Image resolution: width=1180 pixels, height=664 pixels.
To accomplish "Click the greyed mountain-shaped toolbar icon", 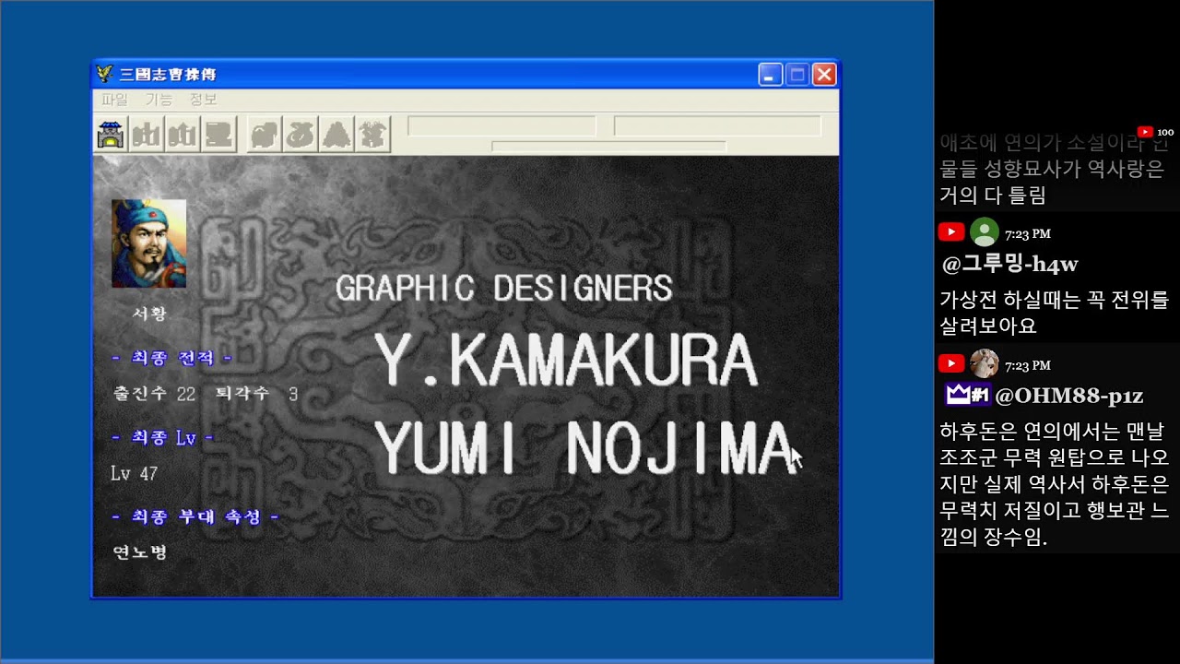I will [336, 135].
